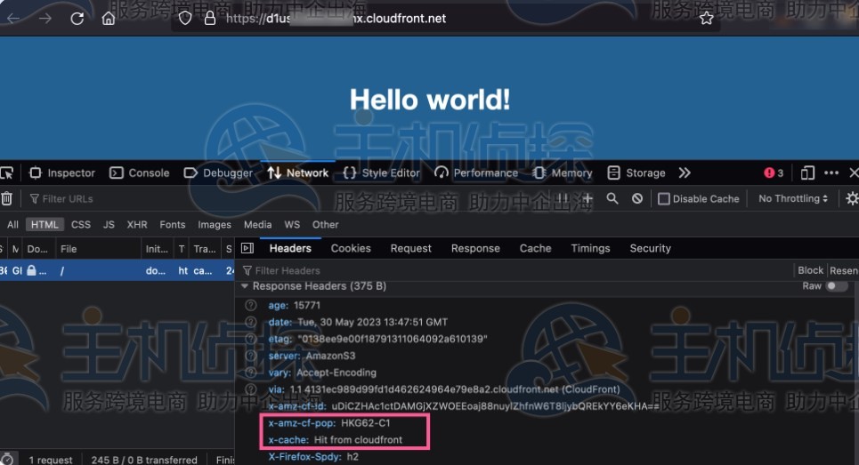Start performance analysis stopwatch icon
Image resolution: width=859 pixels, height=465 pixels.
[7, 459]
